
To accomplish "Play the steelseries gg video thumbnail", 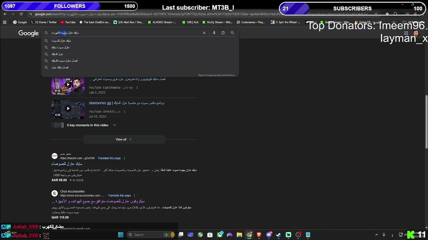I will [68, 109].
